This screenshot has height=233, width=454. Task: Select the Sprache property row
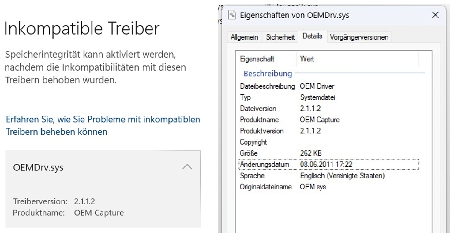[x=329, y=176]
